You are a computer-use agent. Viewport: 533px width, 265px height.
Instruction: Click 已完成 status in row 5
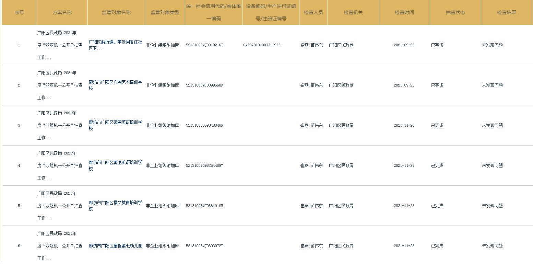click(437, 206)
